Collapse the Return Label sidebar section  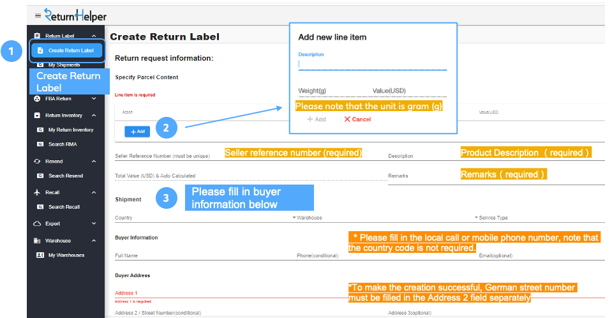94,36
